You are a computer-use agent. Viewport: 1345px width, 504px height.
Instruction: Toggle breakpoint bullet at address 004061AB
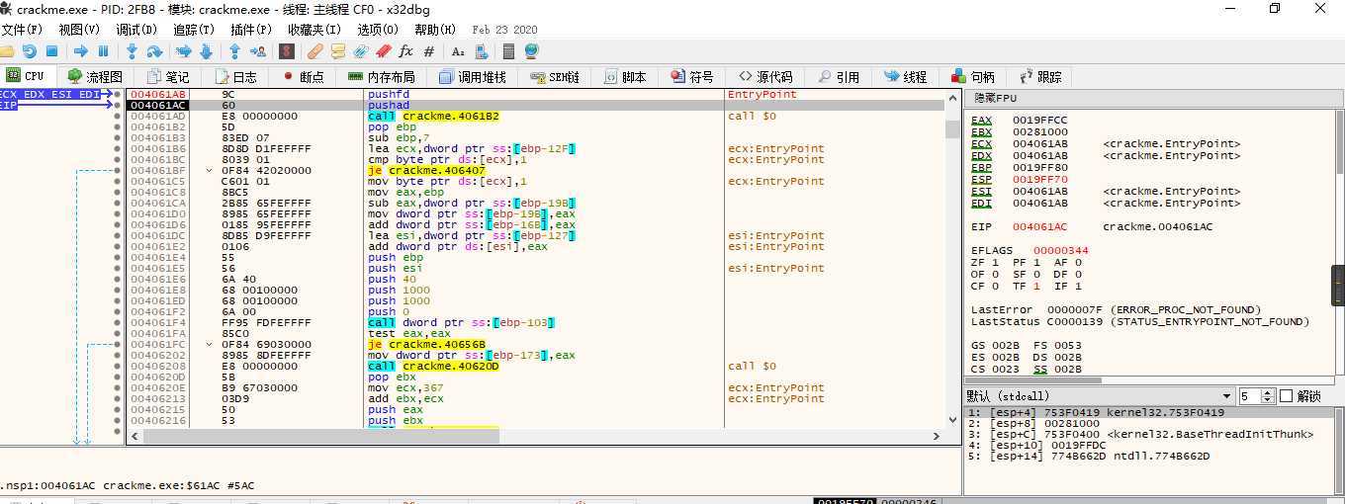pyautogui.click(x=118, y=94)
